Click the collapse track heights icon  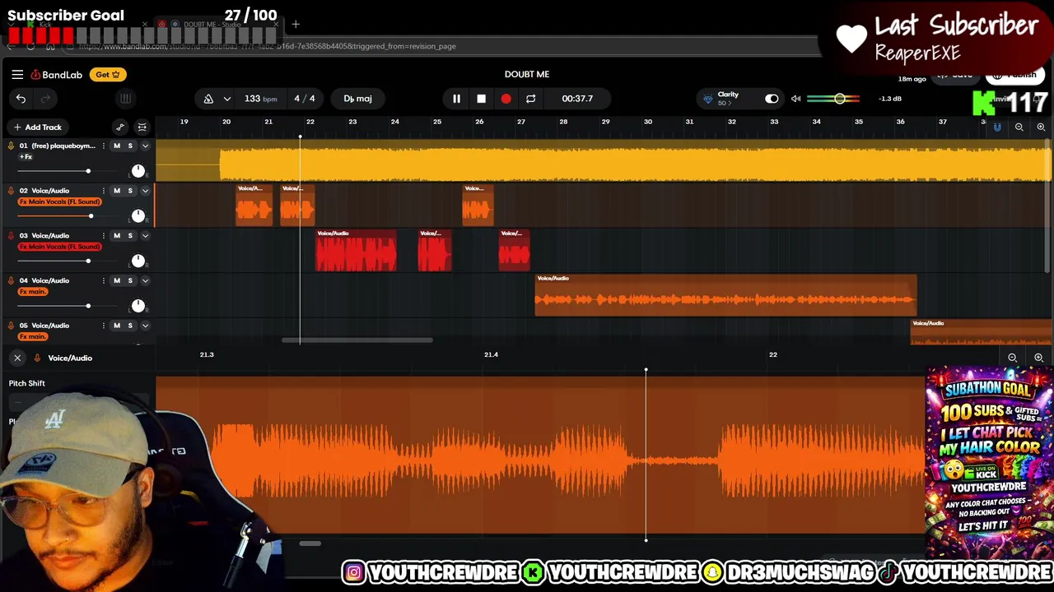[142, 127]
